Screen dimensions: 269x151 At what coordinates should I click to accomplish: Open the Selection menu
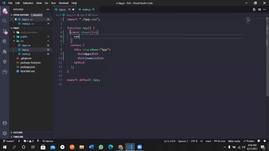pyautogui.click(x=28, y=3)
